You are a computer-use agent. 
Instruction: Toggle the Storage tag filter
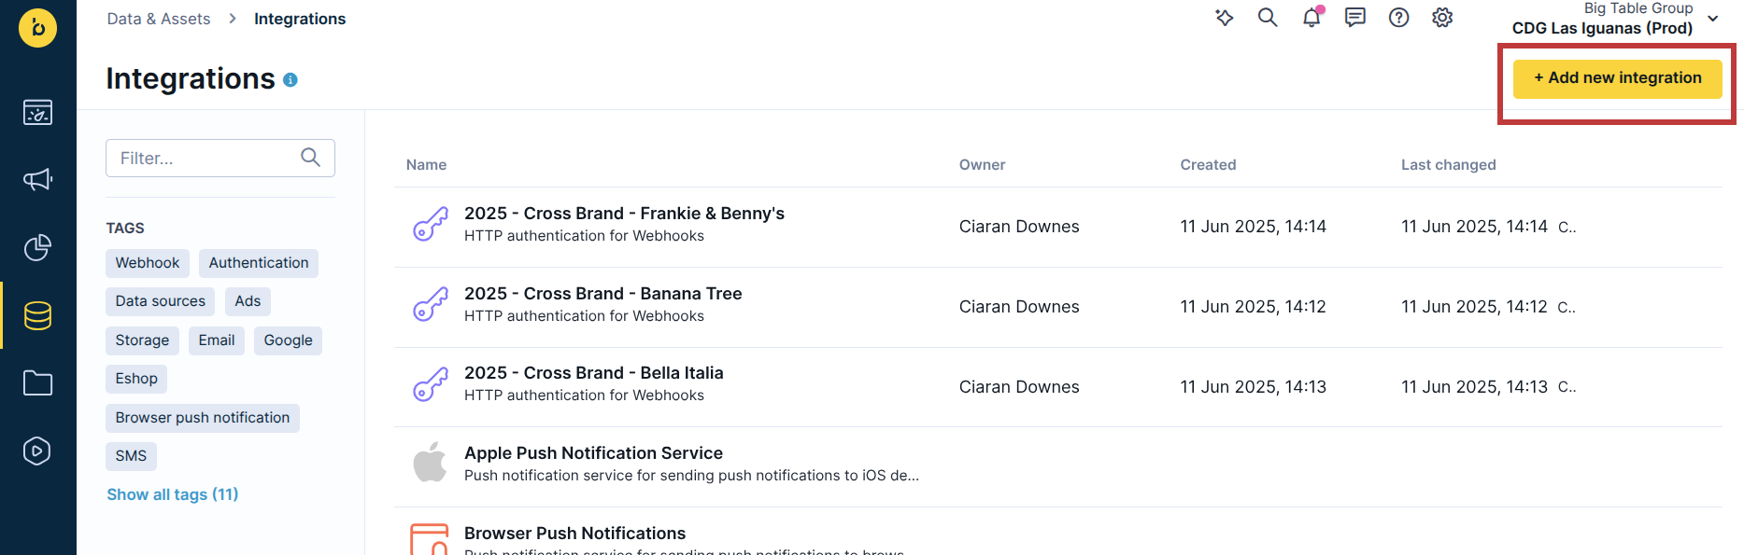[142, 340]
